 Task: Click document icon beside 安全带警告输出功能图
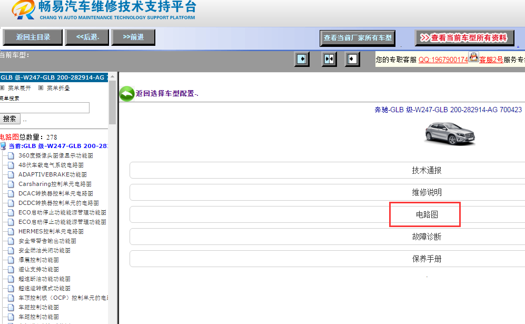11,241
